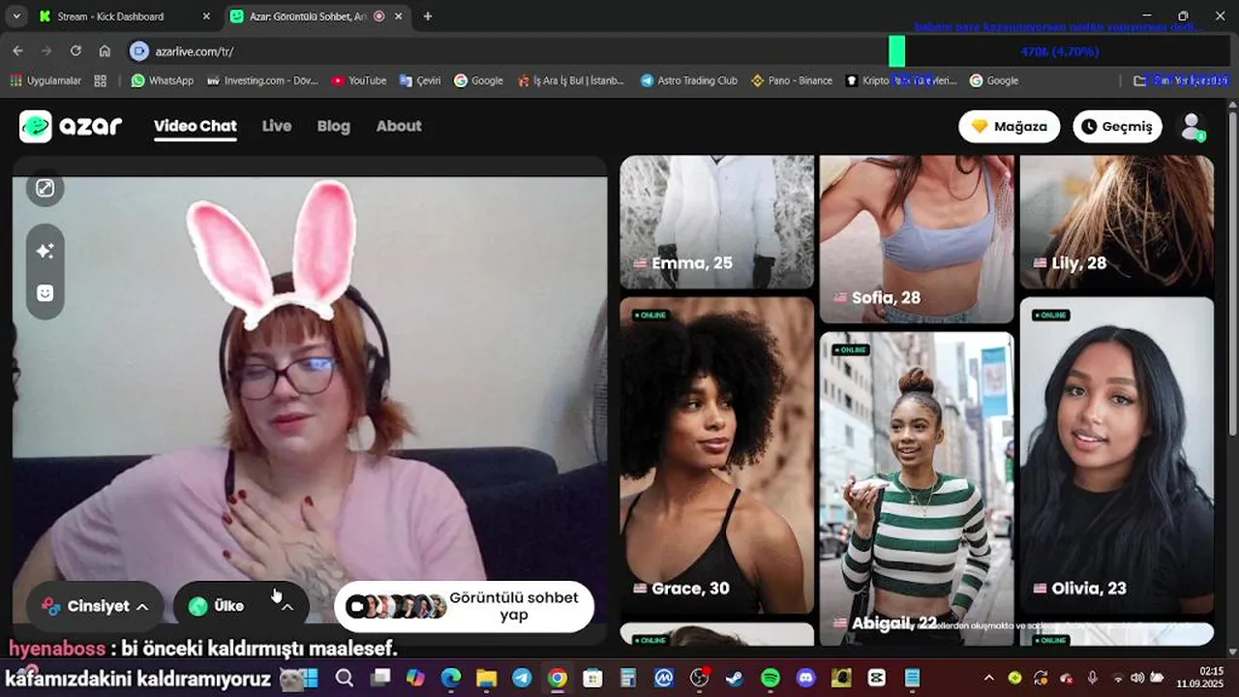The image size is (1239, 697).
Task: Open YouTube bookmark
Action: pos(359,81)
